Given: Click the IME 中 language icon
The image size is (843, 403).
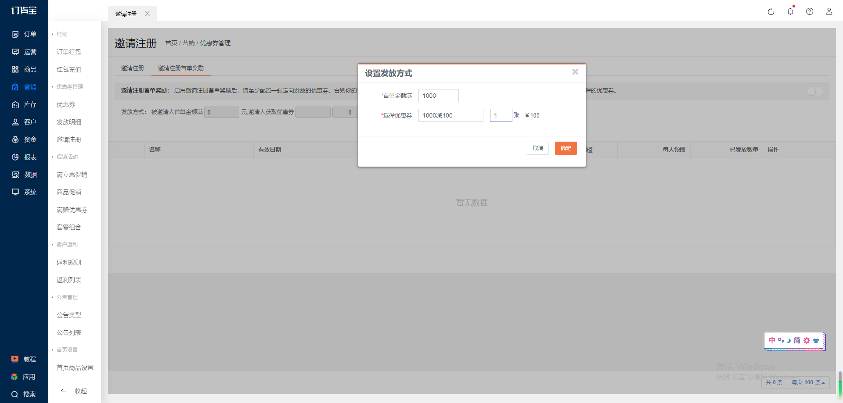Looking at the screenshot, I should tap(772, 340).
